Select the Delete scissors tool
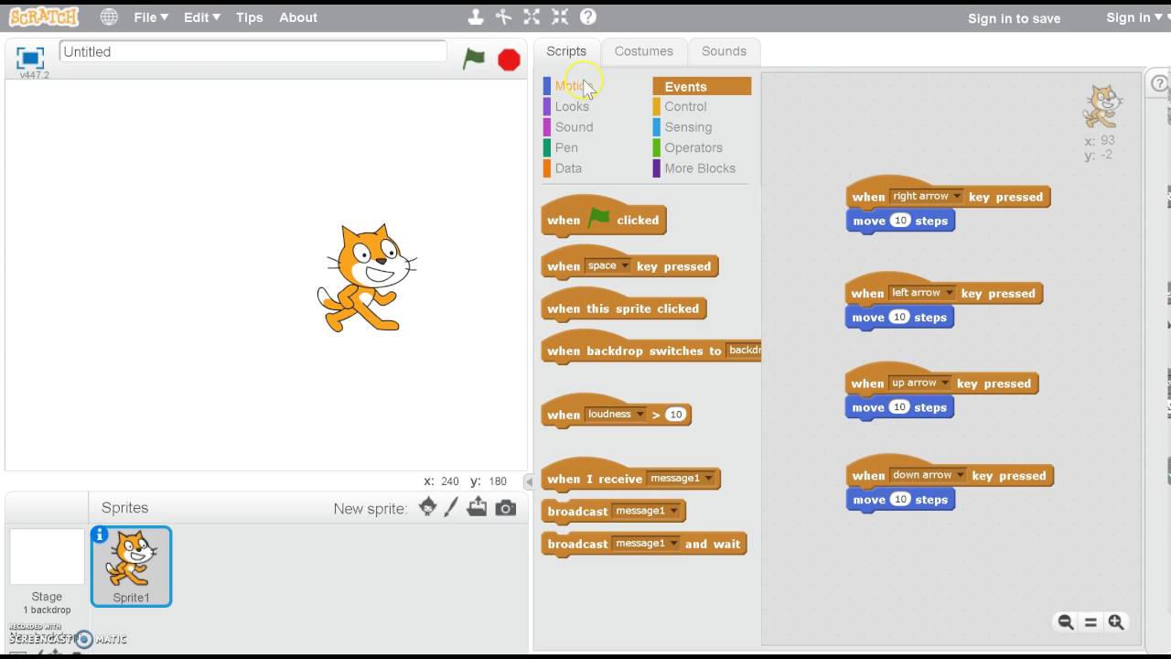1171x659 pixels. point(503,16)
